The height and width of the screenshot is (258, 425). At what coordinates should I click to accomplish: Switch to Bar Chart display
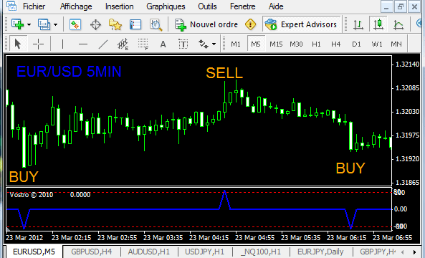pos(358,24)
